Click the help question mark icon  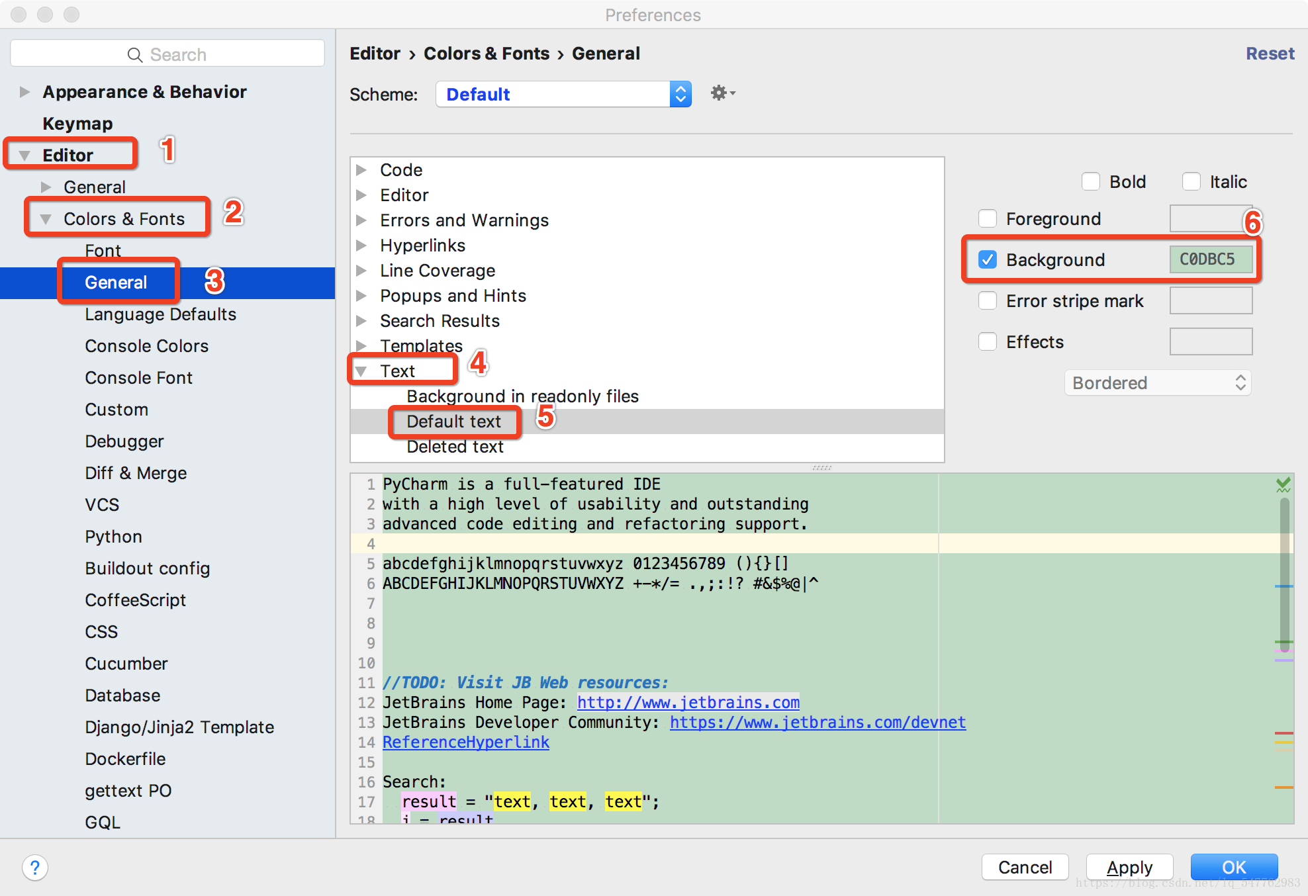click(x=35, y=868)
